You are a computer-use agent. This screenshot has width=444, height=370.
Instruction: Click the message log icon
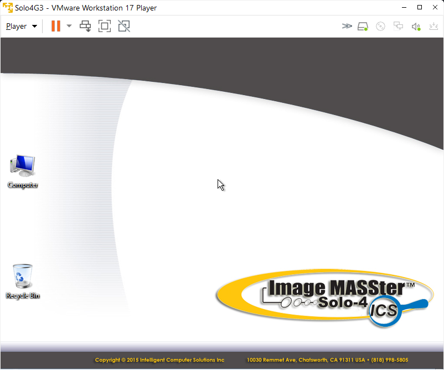tap(433, 26)
